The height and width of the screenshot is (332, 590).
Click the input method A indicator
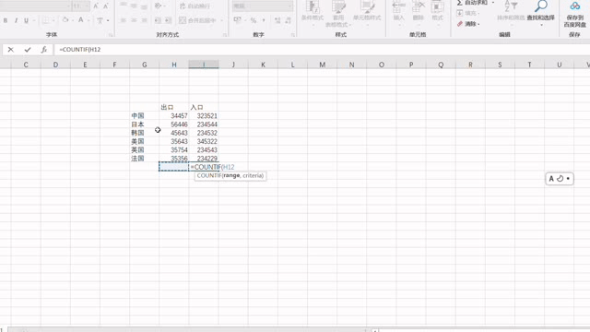pos(551,179)
